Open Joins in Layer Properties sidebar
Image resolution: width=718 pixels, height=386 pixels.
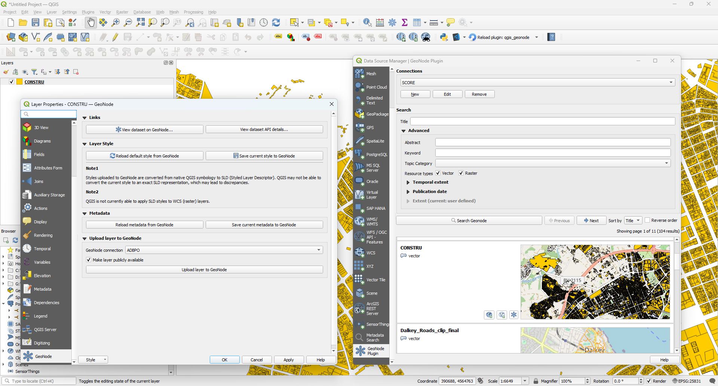(x=46, y=181)
